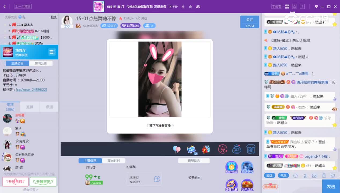Open the cc://qun-2459622 fan group link
Screen dimensions: 340x193
coord(31,90)
